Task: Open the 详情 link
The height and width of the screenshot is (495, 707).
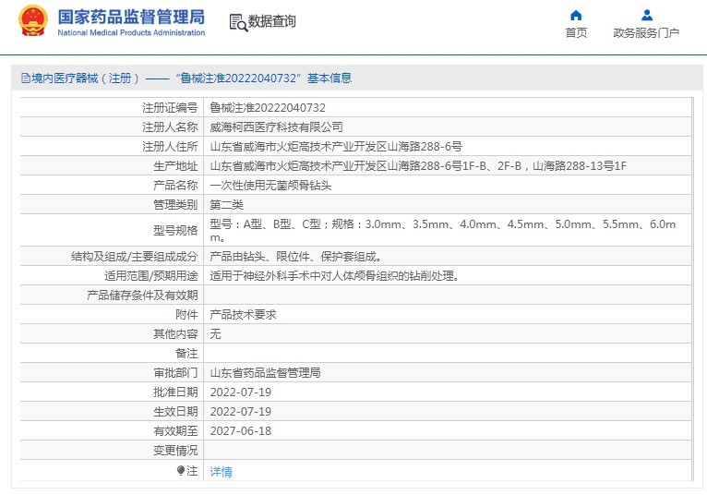Action: click(221, 472)
